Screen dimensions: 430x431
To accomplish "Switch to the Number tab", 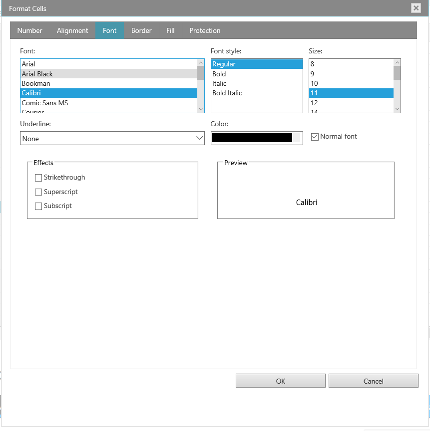I will click(x=29, y=30).
